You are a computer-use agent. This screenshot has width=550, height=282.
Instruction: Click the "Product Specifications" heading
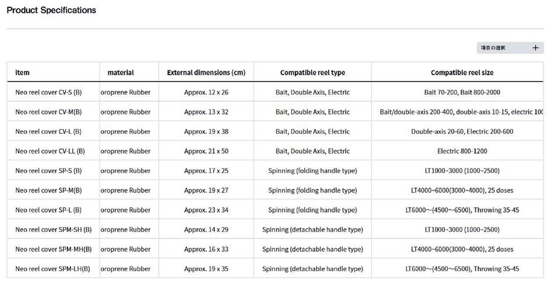pyautogui.click(x=52, y=10)
